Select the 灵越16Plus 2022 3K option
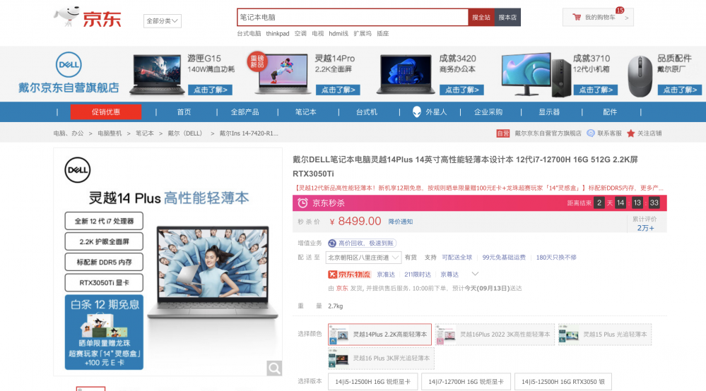Image resolution: width=706 pixels, height=391 pixels. click(x=495, y=335)
